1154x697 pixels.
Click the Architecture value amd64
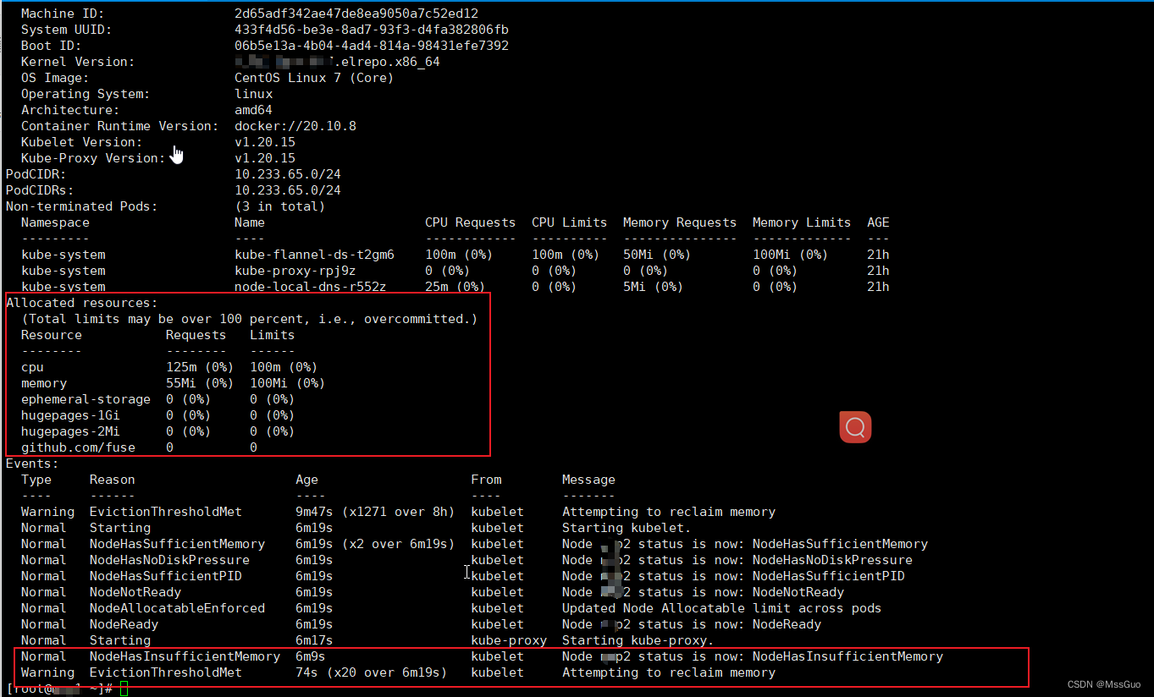click(x=253, y=110)
